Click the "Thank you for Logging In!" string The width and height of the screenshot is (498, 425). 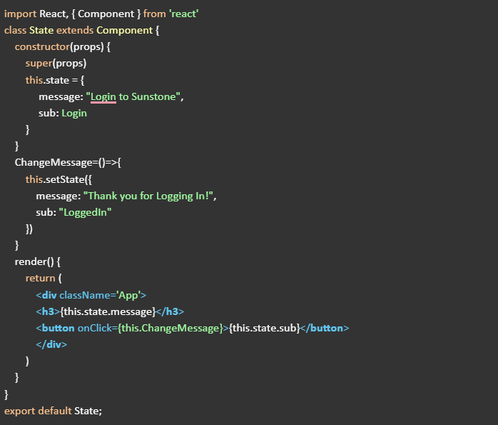pos(148,196)
